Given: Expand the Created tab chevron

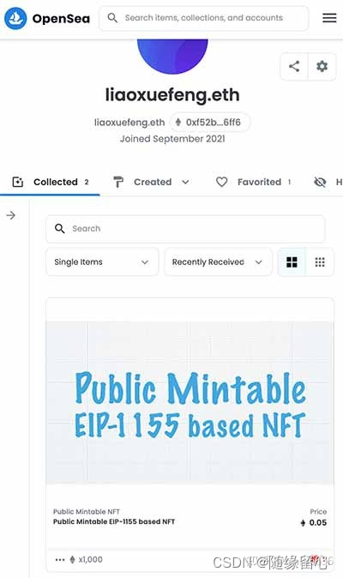Looking at the screenshot, I should pyautogui.click(x=186, y=182).
